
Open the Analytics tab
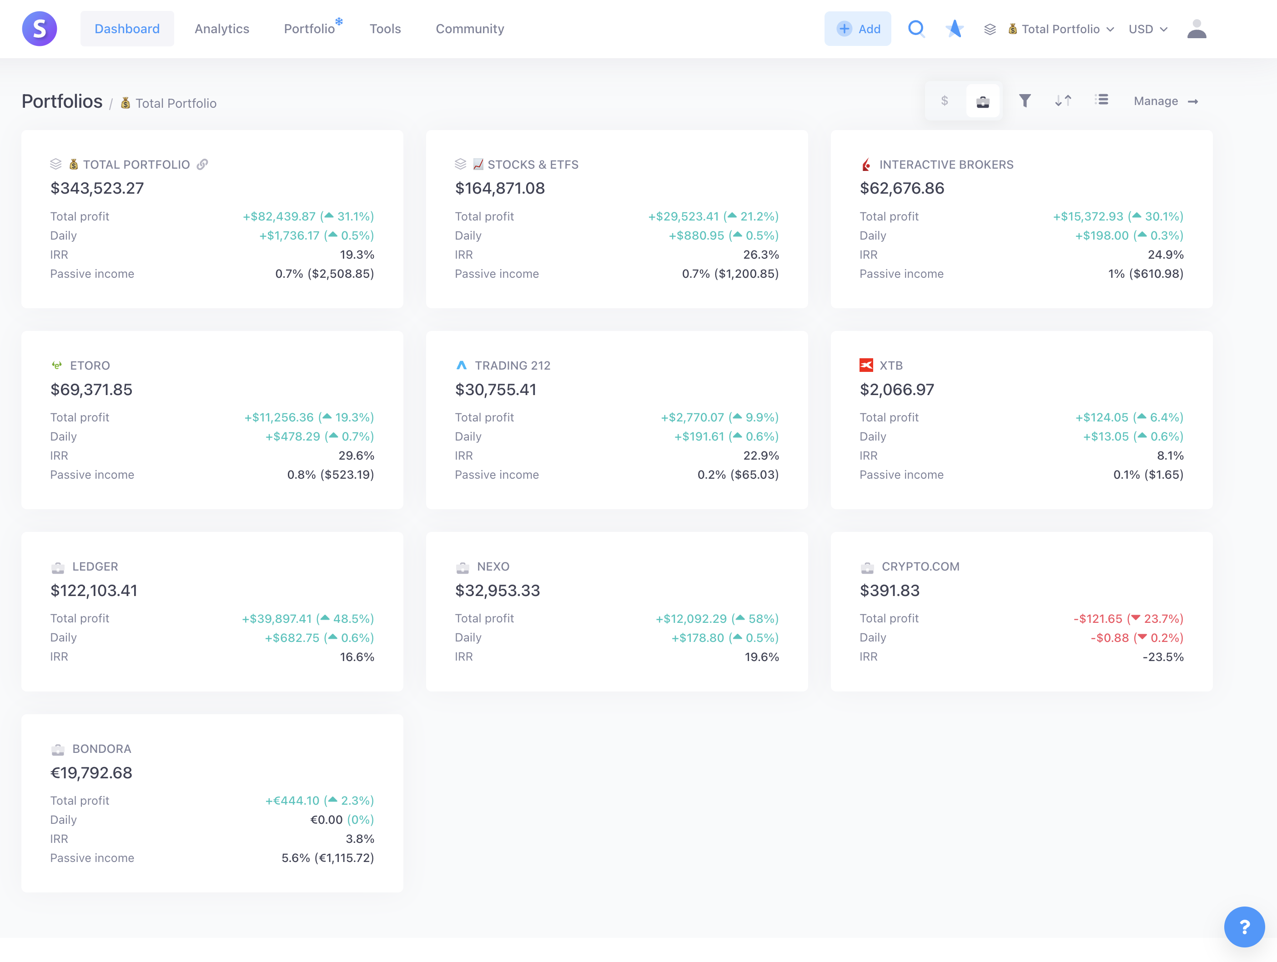(x=221, y=29)
